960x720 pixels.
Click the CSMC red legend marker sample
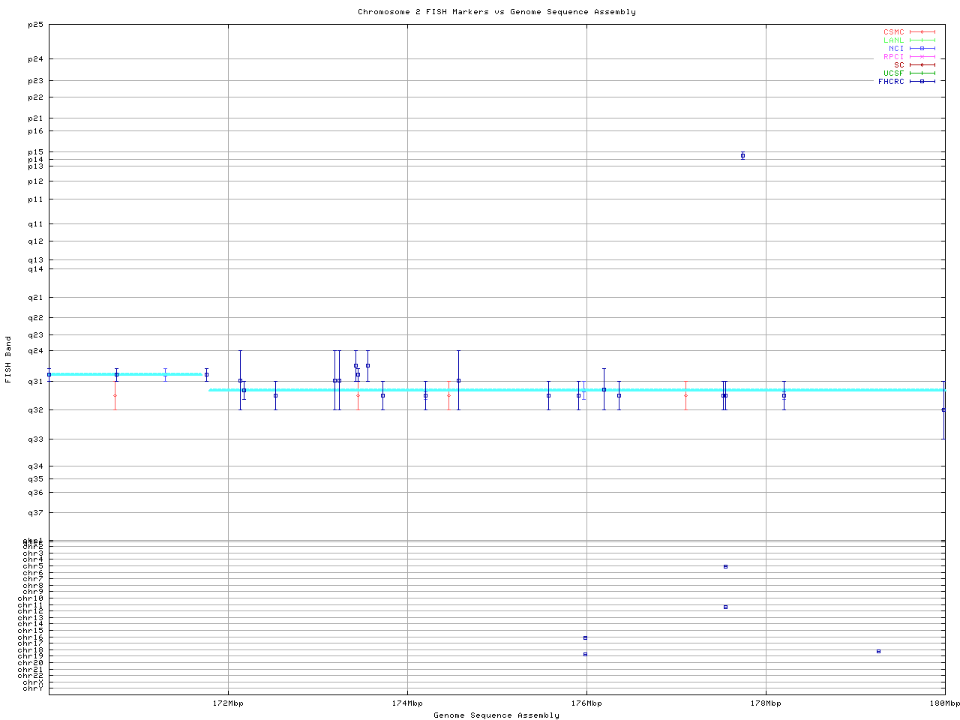[x=922, y=32]
